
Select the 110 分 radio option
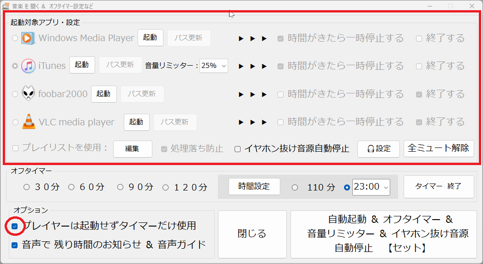click(x=295, y=187)
